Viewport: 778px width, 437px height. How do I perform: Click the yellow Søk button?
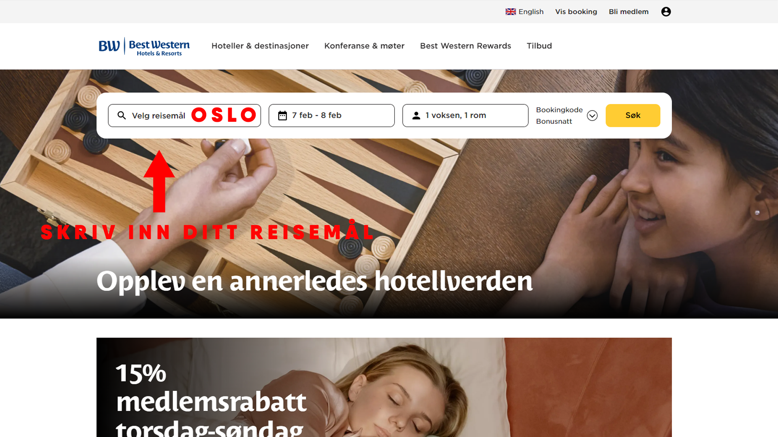click(x=633, y=116)
